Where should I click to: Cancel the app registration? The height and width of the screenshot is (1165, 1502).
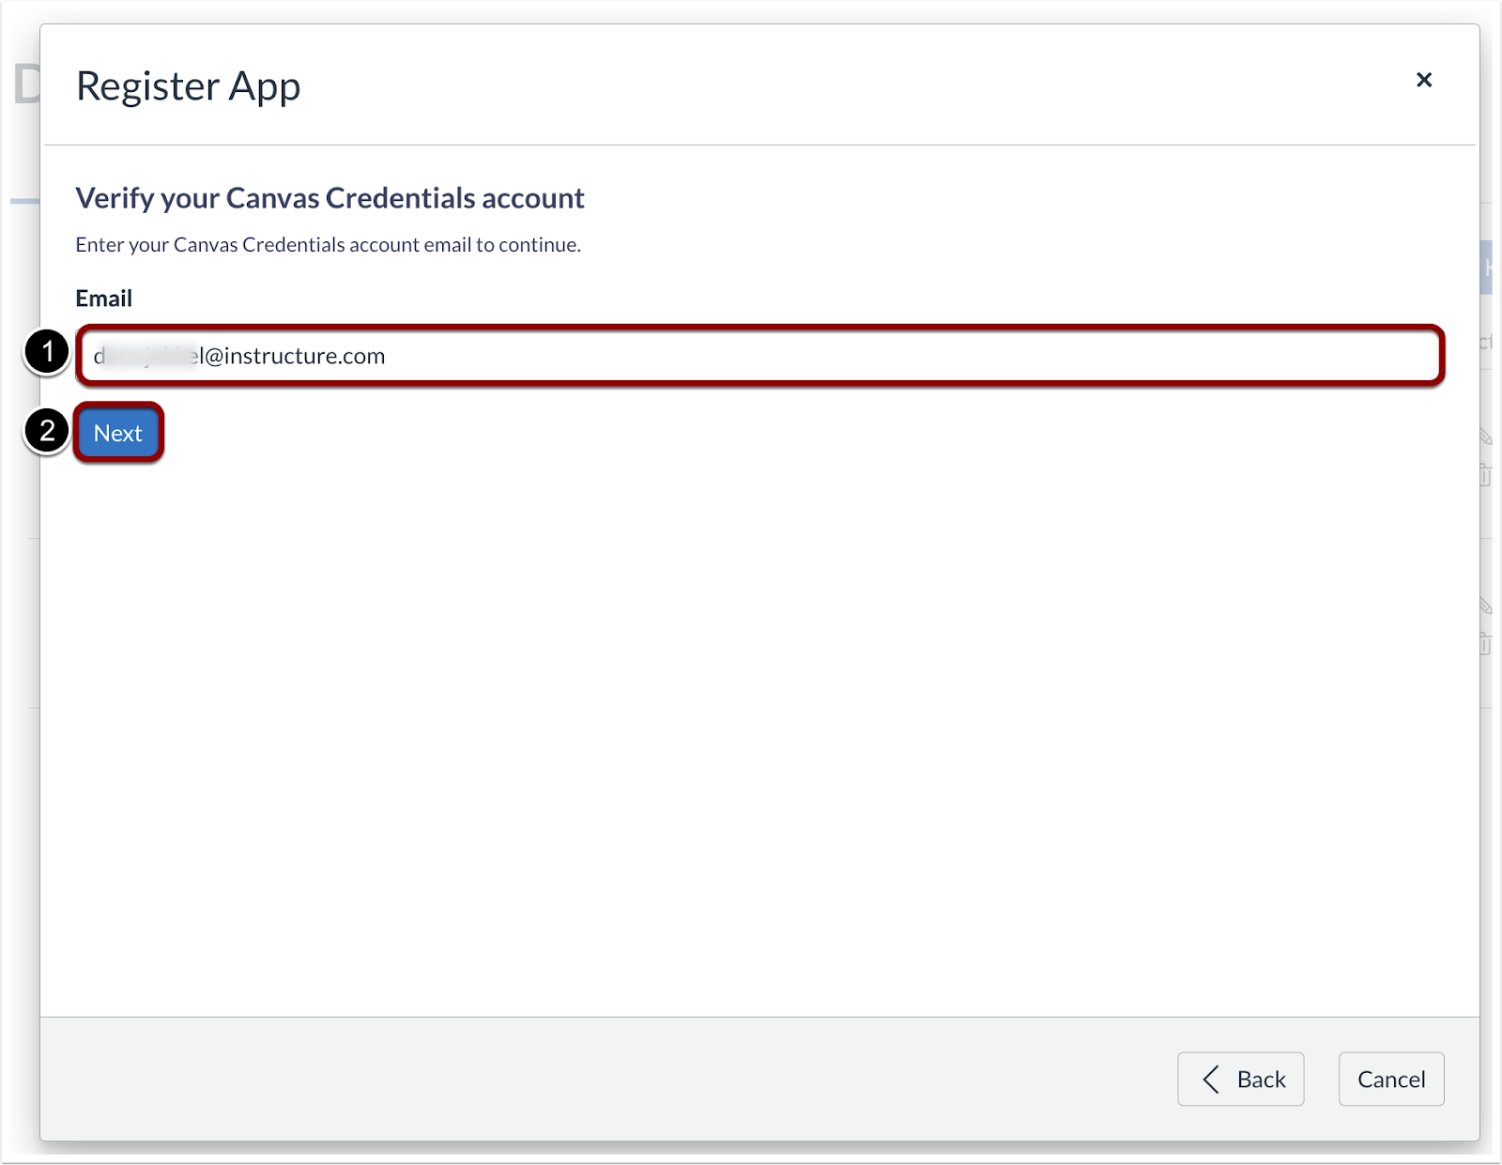[1391, 1080]
